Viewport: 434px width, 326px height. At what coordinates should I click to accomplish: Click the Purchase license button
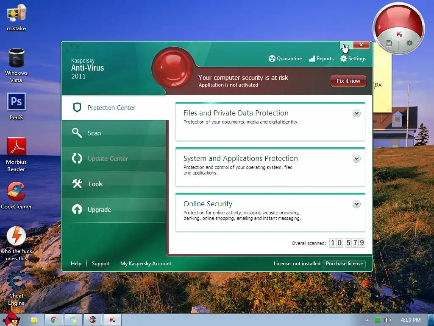point(344,264)
